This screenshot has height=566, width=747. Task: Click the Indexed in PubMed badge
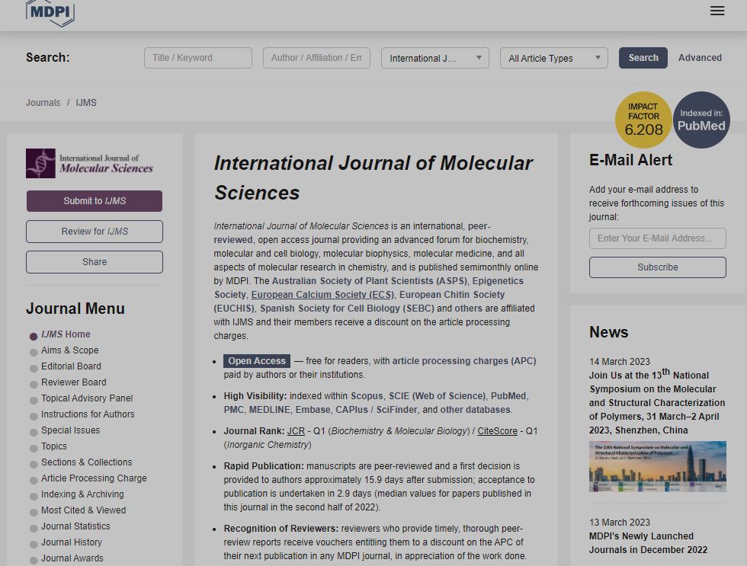pos(701,120)
